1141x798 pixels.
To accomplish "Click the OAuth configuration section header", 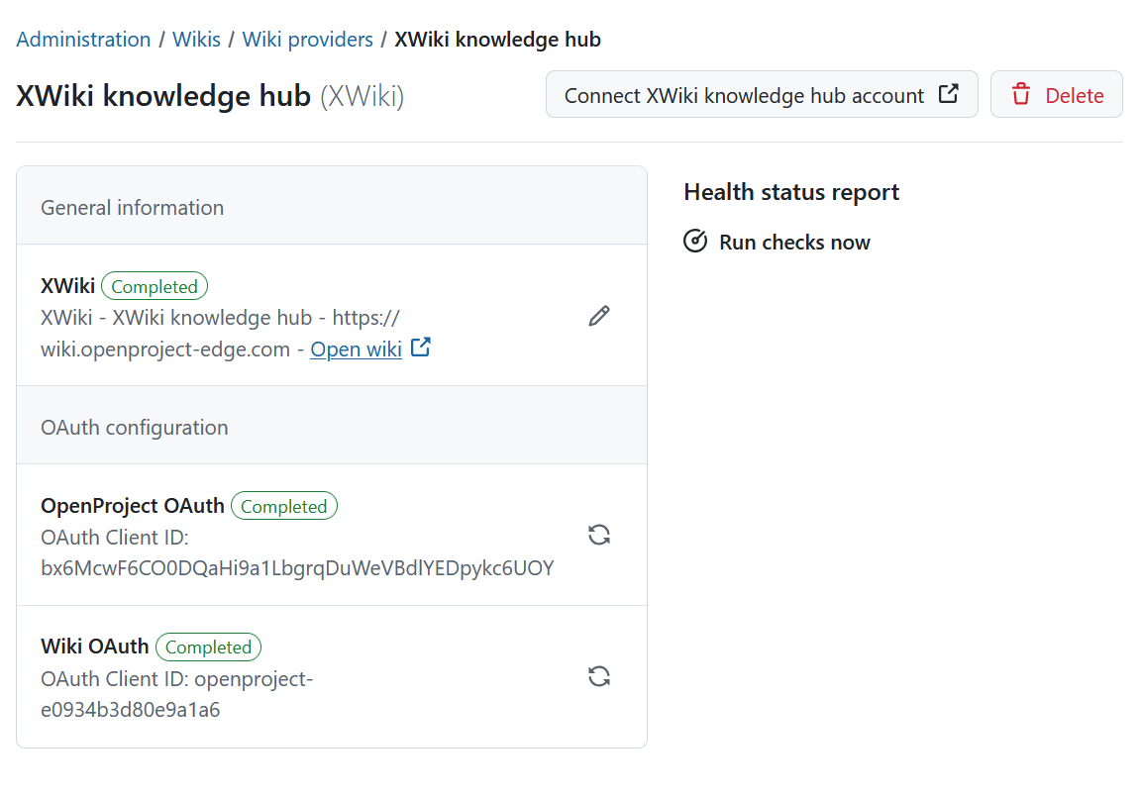I will pos(332,427).
